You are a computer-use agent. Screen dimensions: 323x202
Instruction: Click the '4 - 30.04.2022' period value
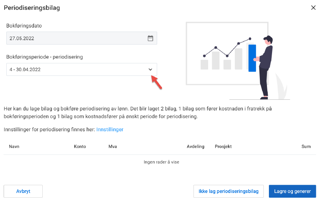coord(25,70)
